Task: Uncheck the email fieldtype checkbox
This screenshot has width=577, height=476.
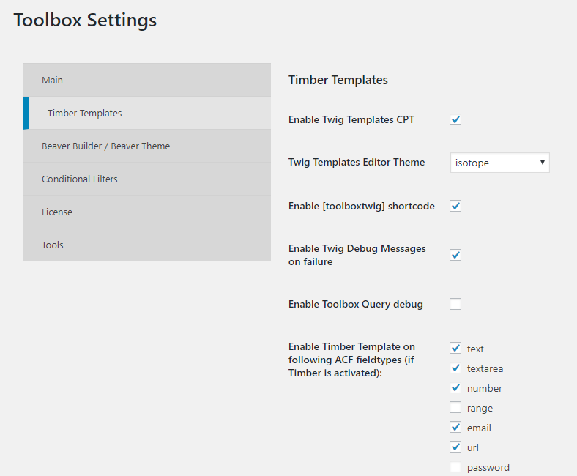Action: 455,428
